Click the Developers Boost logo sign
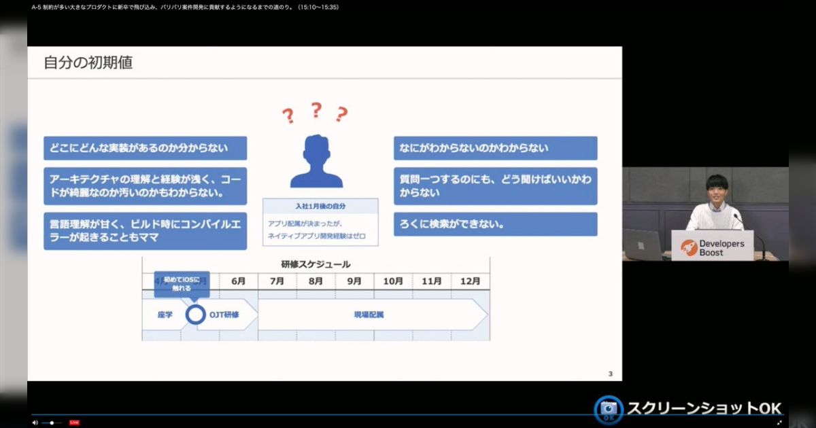Image resolution: width=816 pixels, height=428 pixels. click(713, 246)
